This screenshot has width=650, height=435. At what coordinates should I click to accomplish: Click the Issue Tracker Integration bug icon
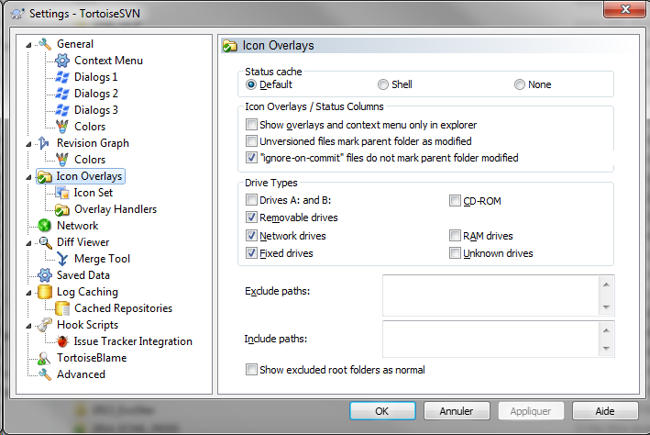(x=62, y=341)
